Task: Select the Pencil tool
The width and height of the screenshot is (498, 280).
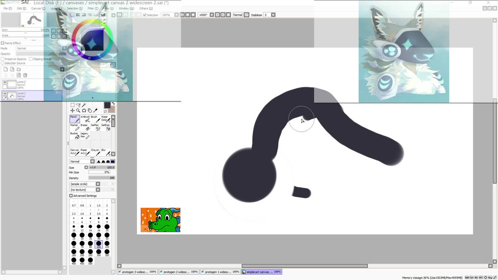Action: [x=75, y=119]
